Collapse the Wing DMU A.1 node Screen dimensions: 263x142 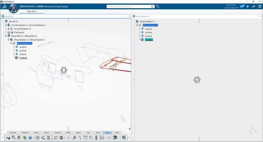click(x=6, y=36)
